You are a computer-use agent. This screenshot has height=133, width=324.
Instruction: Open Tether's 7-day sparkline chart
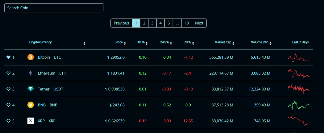pos(298,89)
